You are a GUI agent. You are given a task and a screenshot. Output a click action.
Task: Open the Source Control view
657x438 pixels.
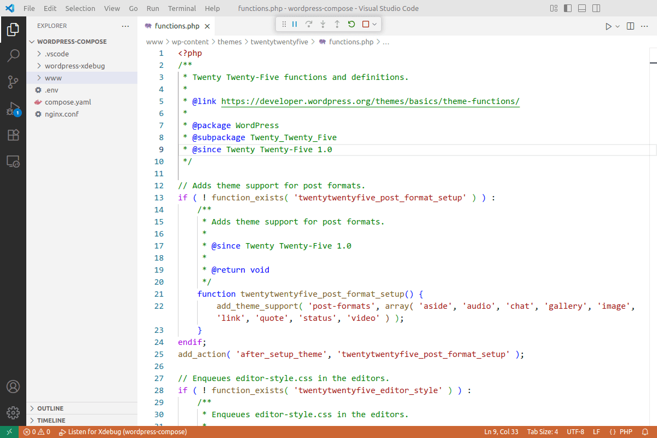click(x=13, y=82)
